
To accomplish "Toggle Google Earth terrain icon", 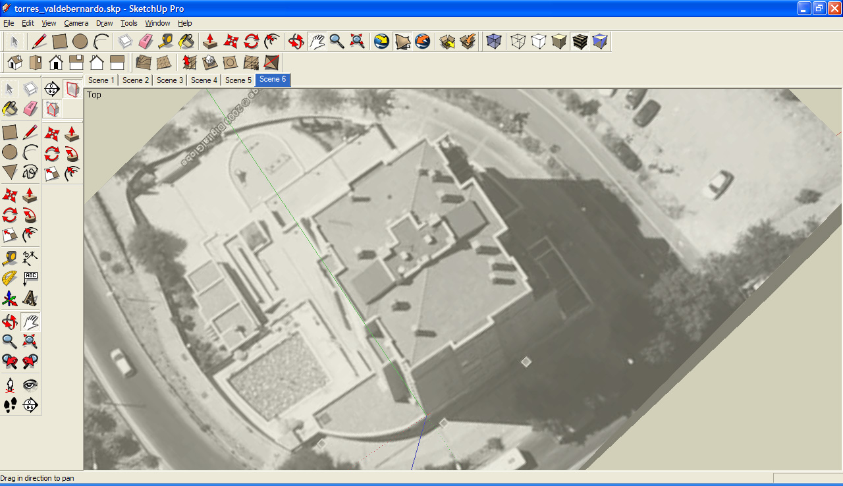I will coord(402,41).
